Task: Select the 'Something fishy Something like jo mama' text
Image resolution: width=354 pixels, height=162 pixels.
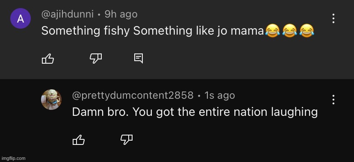Action: [153, 31]
